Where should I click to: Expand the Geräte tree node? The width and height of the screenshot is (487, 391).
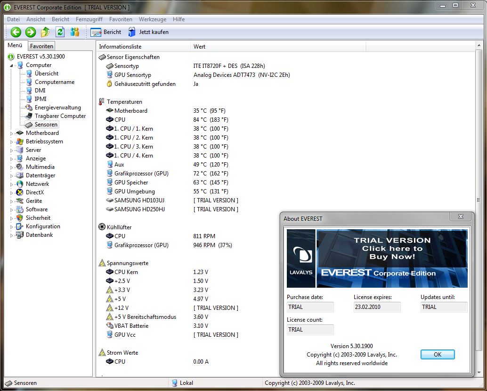(11, 201)
